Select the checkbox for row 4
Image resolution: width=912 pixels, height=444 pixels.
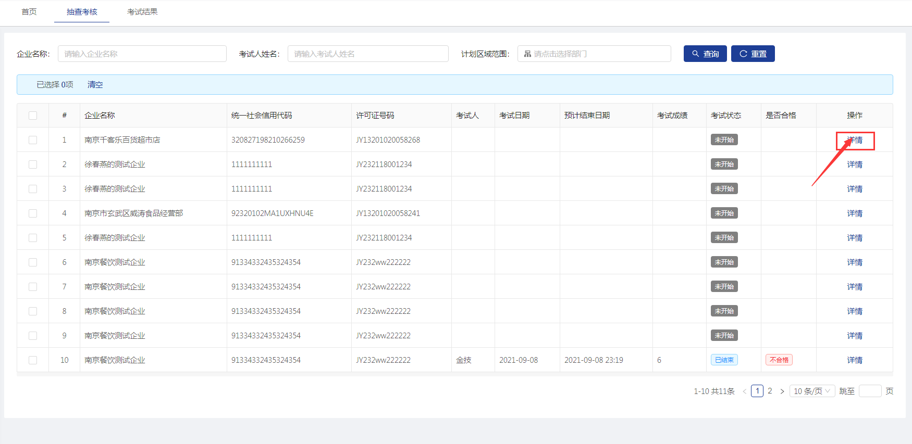tap(33, 213)
